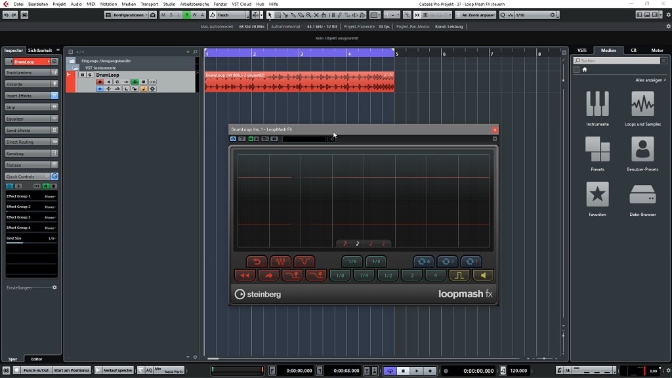The width and height of the screenshot is (672, 378).
Task: Enable record on DrumLoop track
Action: coord(100,82)
